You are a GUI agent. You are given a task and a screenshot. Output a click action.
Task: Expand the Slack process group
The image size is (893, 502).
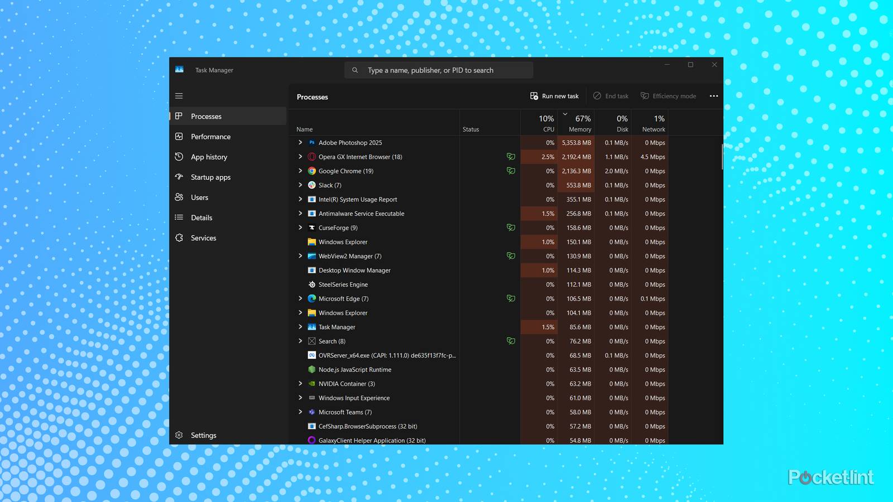300,185
